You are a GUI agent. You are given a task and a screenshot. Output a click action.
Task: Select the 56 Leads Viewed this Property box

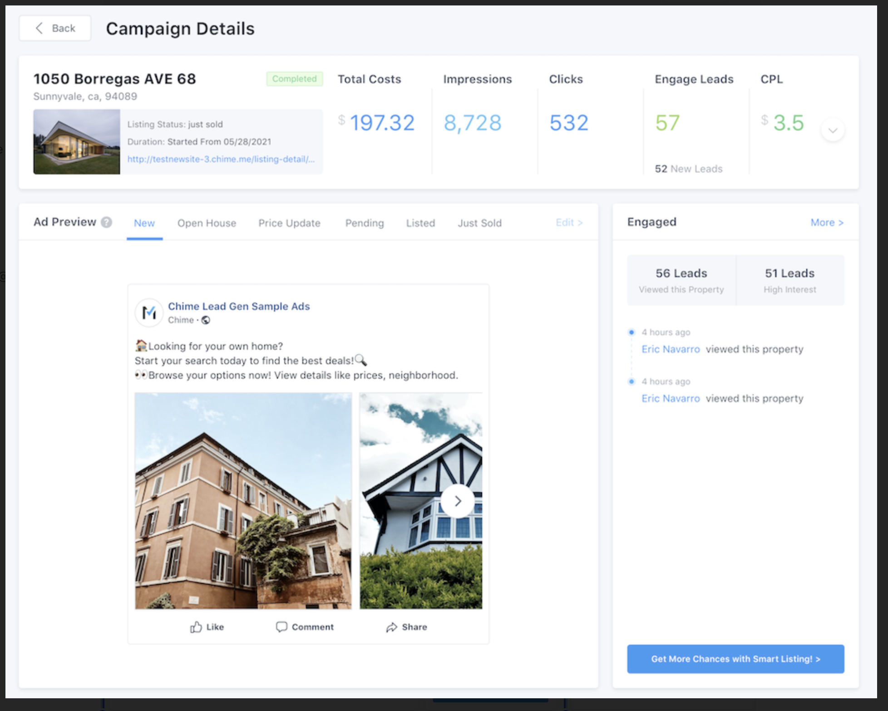pos(681,280)
